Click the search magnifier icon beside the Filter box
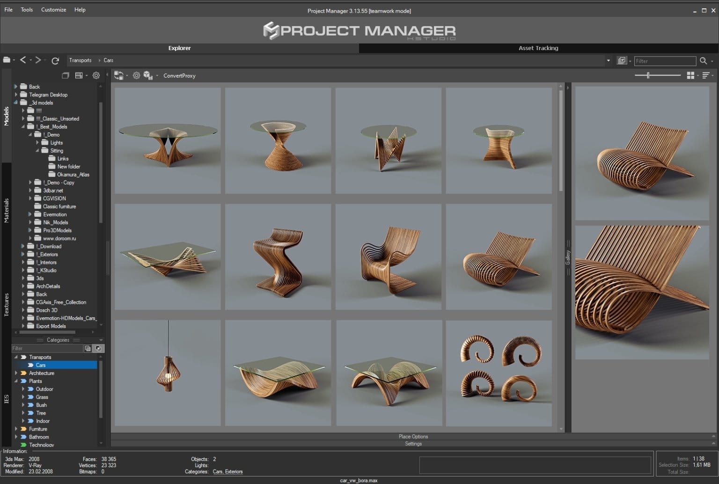Viewport: 719px width, 484px height. 704,61
